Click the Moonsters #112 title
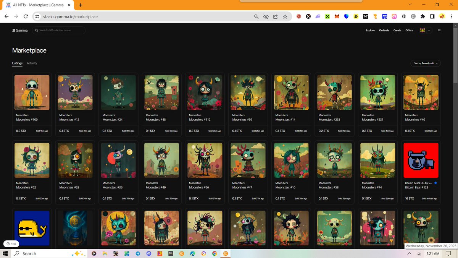 point(200,120)
